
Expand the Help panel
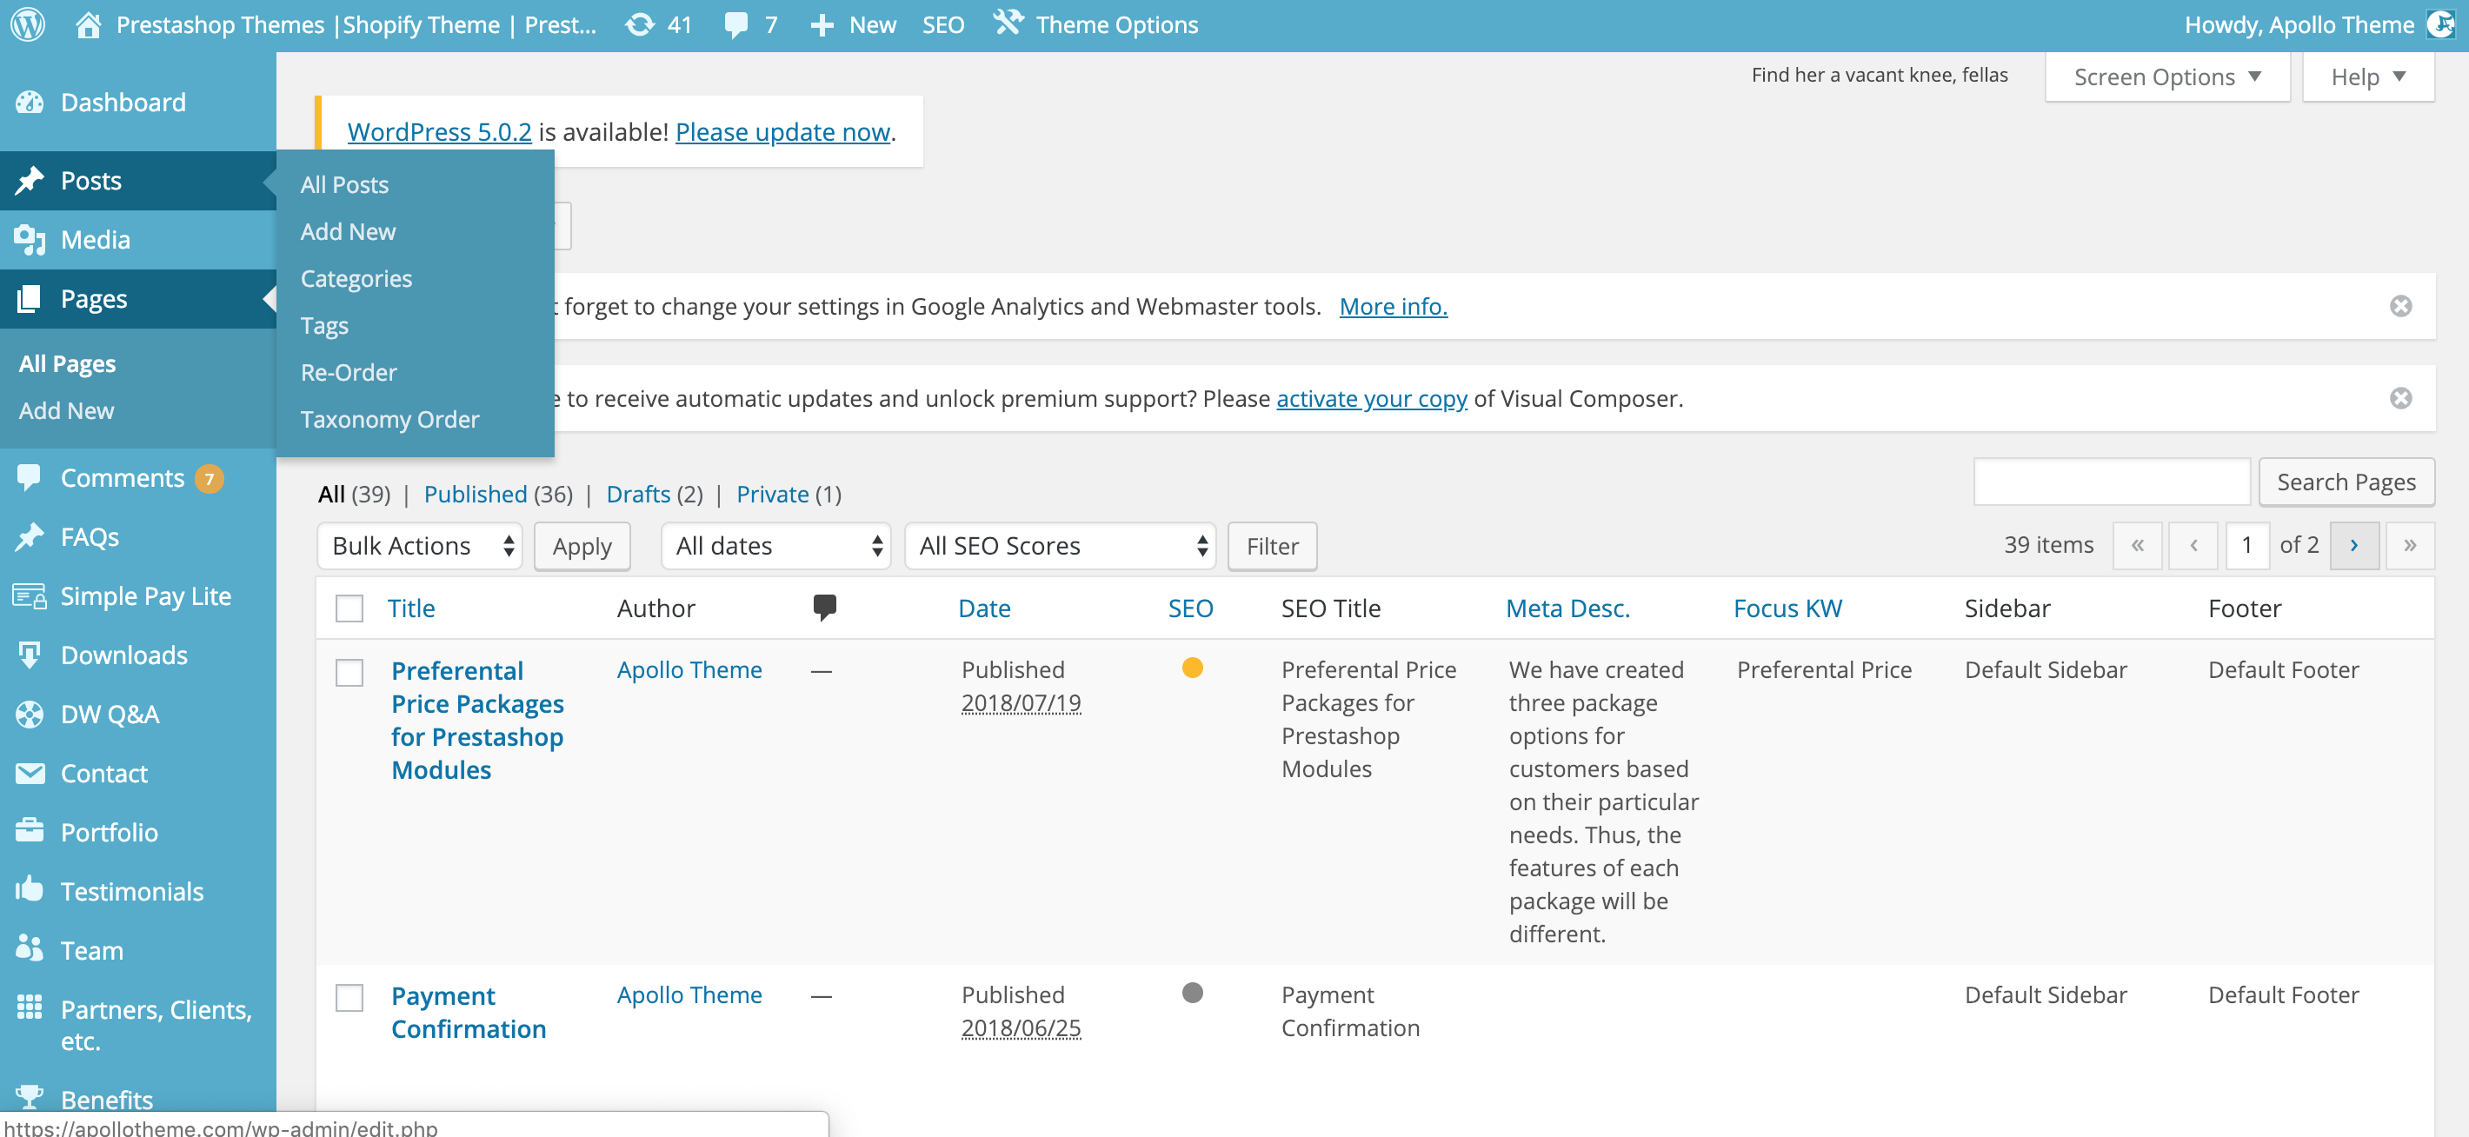pos(2368,76)
